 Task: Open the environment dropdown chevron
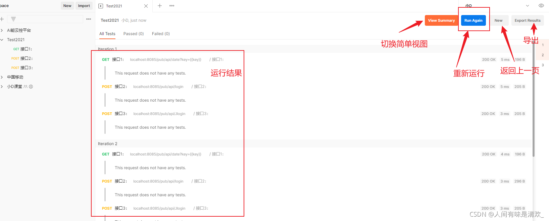pos(528,6)
